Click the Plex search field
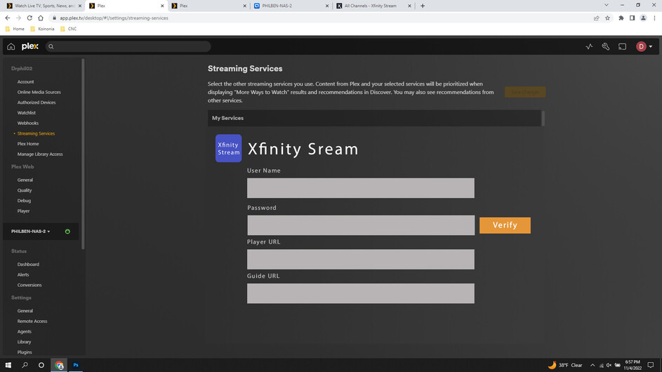This screenshot has width=662, height=372. pos(128,46)
